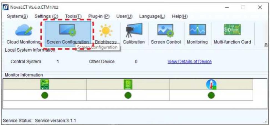
Task: Open the User(U) menu
Action: click(125, 17)
